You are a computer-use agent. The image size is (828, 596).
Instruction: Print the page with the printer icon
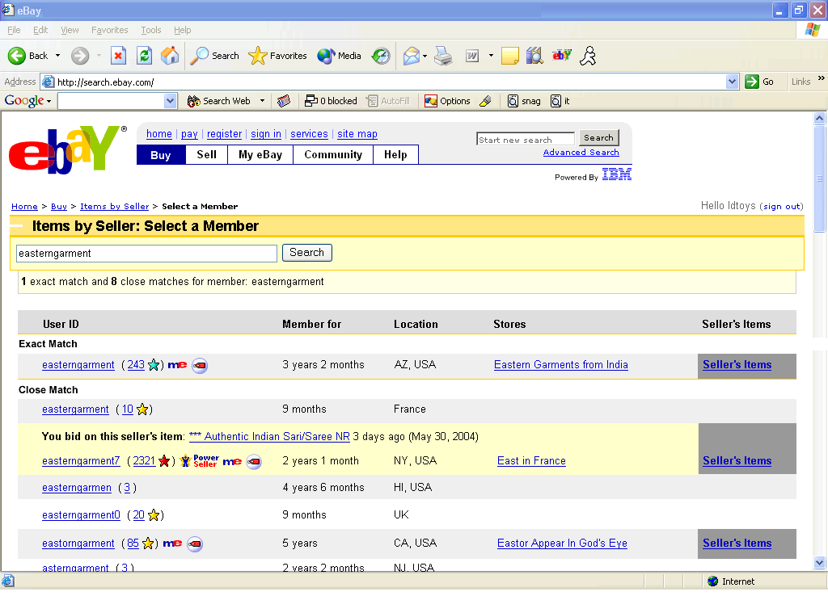443,56
